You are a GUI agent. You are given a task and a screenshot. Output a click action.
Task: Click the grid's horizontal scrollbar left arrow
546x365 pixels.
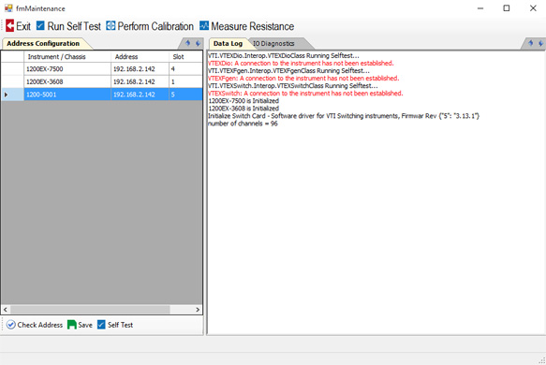point(6,310)
